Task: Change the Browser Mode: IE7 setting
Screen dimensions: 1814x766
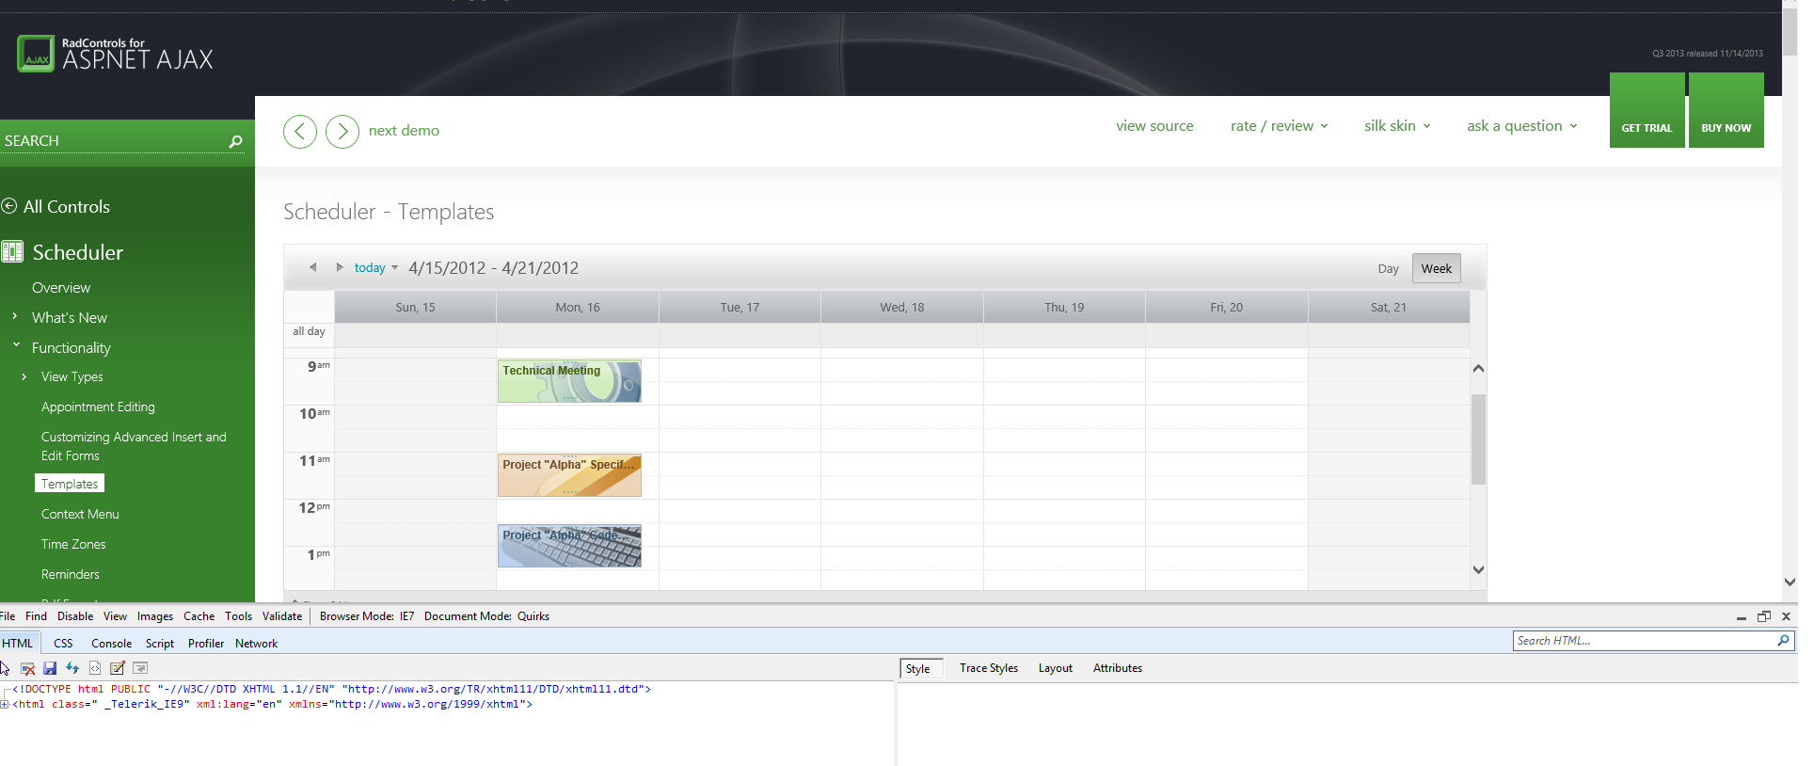Action: (367, 616)
